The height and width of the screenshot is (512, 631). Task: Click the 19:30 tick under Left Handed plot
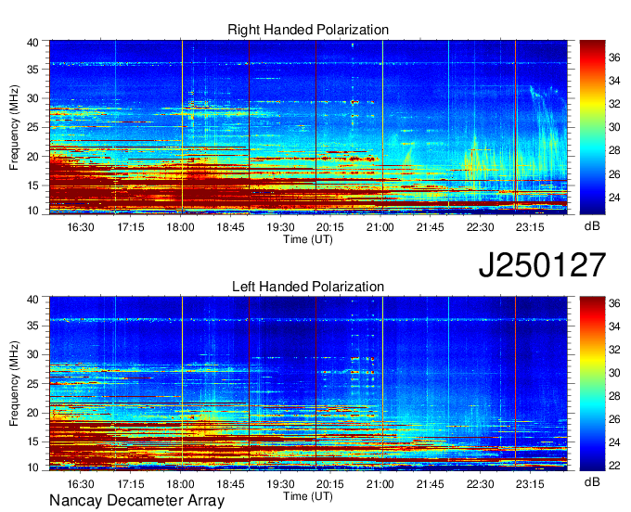click(x=280, y=483)
